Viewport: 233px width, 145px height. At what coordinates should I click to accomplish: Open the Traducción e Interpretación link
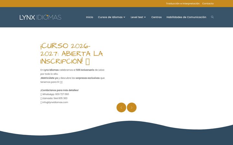coord(183,4)
